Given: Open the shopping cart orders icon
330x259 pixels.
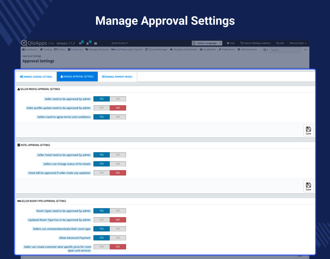Looking at the screenshot, I should pos(80,43).
